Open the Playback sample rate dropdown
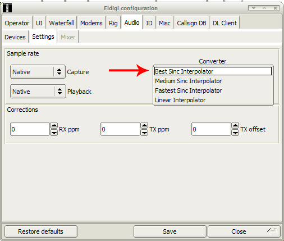This screenshot has width=284, height=241. pyautogui.click(x=38, y=92)
